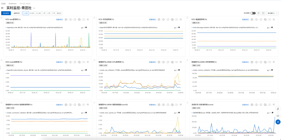The height and width of the screenshot is (140, 281).
Task: Select the 7 天 time range tab
Action: 54,13
